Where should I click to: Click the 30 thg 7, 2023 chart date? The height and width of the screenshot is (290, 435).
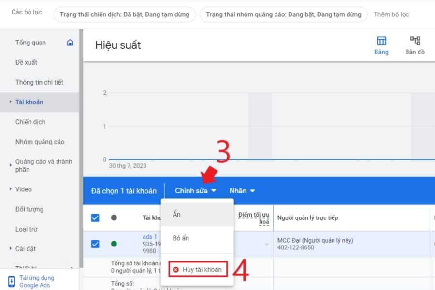tap(128, 166)
